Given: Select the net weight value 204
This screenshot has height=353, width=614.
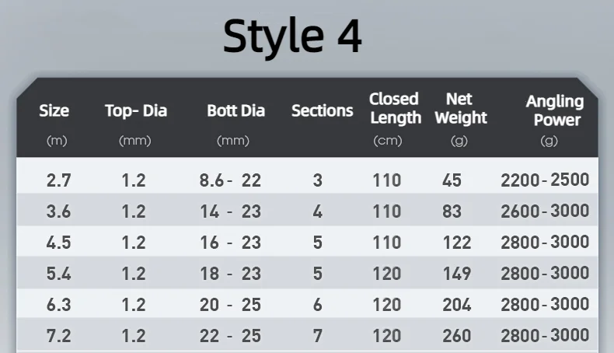Looking at the screenshot, I should click(456, 304).
